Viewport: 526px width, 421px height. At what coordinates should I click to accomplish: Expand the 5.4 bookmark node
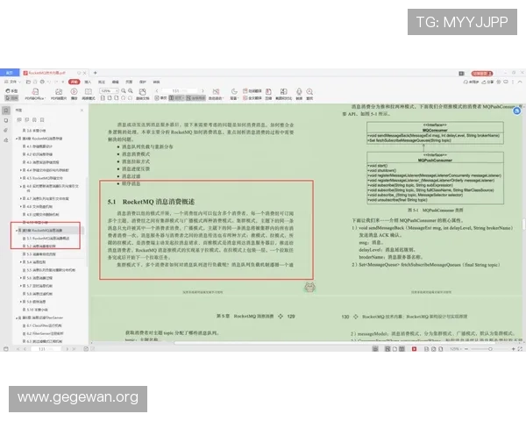point(21,262)
